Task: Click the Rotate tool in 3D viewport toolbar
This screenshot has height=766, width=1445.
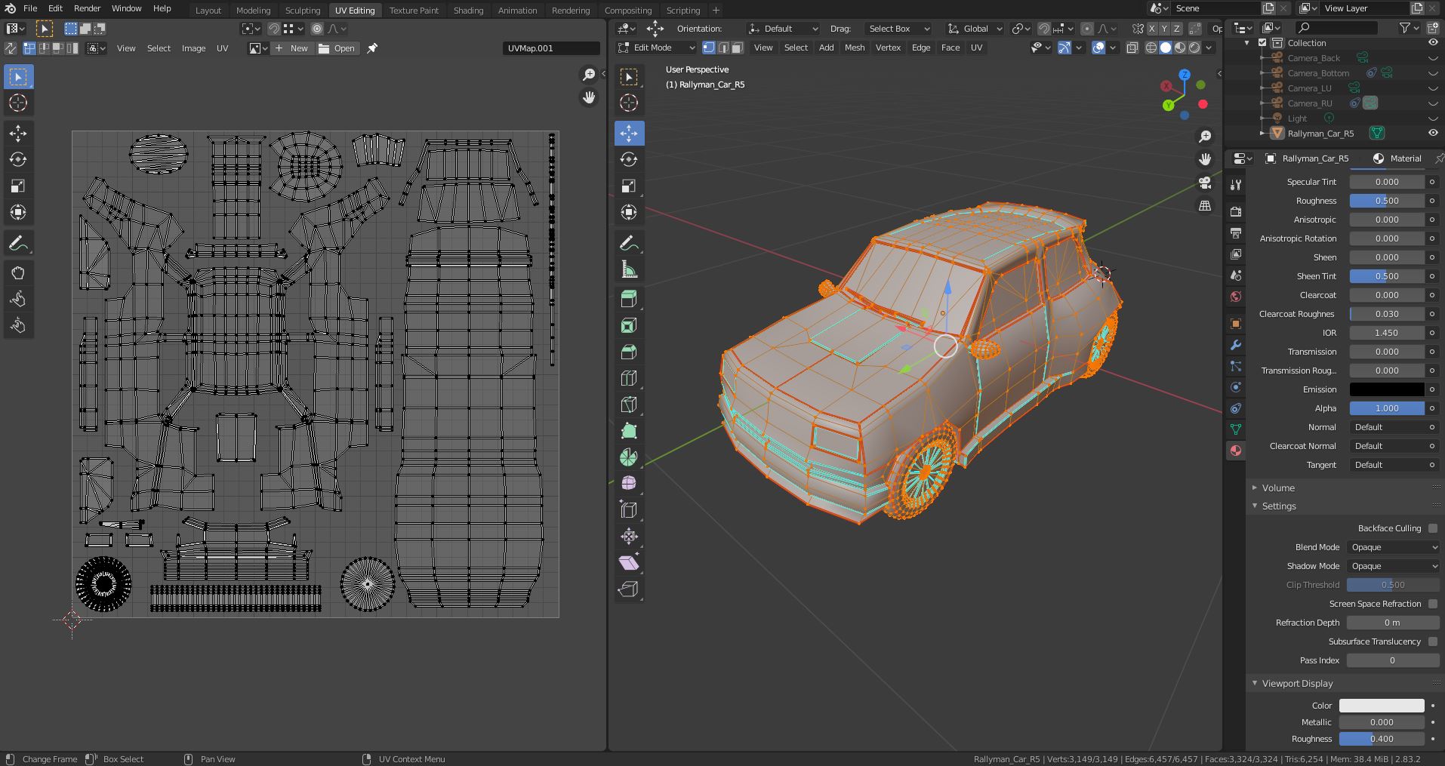Action: (628, 159)
